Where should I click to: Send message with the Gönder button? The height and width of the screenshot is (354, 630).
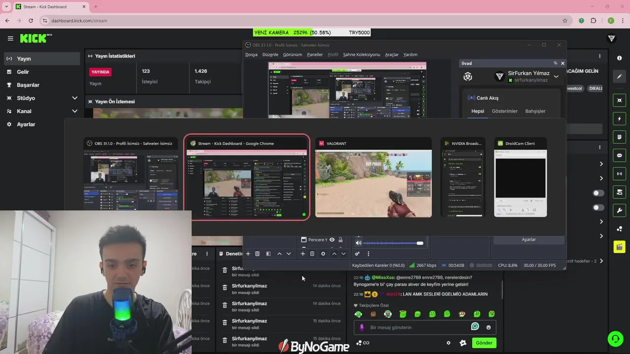point(484,343)
